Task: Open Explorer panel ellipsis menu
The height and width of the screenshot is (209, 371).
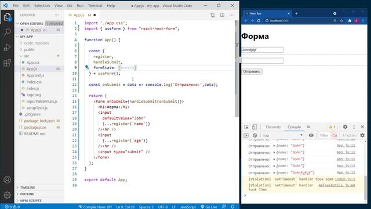Action: click(x=57, y=15)
